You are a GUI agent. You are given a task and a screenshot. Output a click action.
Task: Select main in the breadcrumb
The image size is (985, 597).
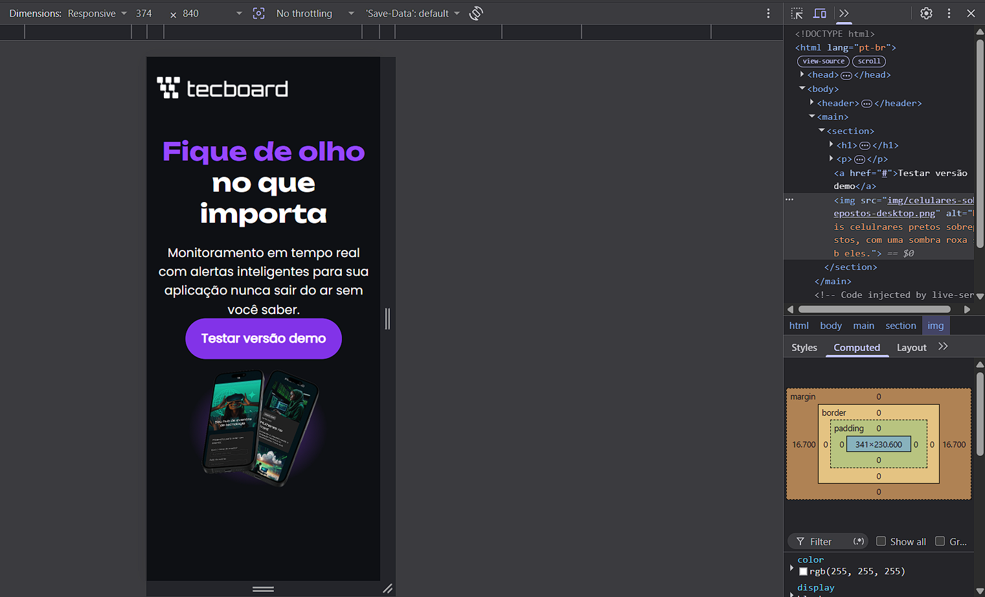click(x=863, y=326)
